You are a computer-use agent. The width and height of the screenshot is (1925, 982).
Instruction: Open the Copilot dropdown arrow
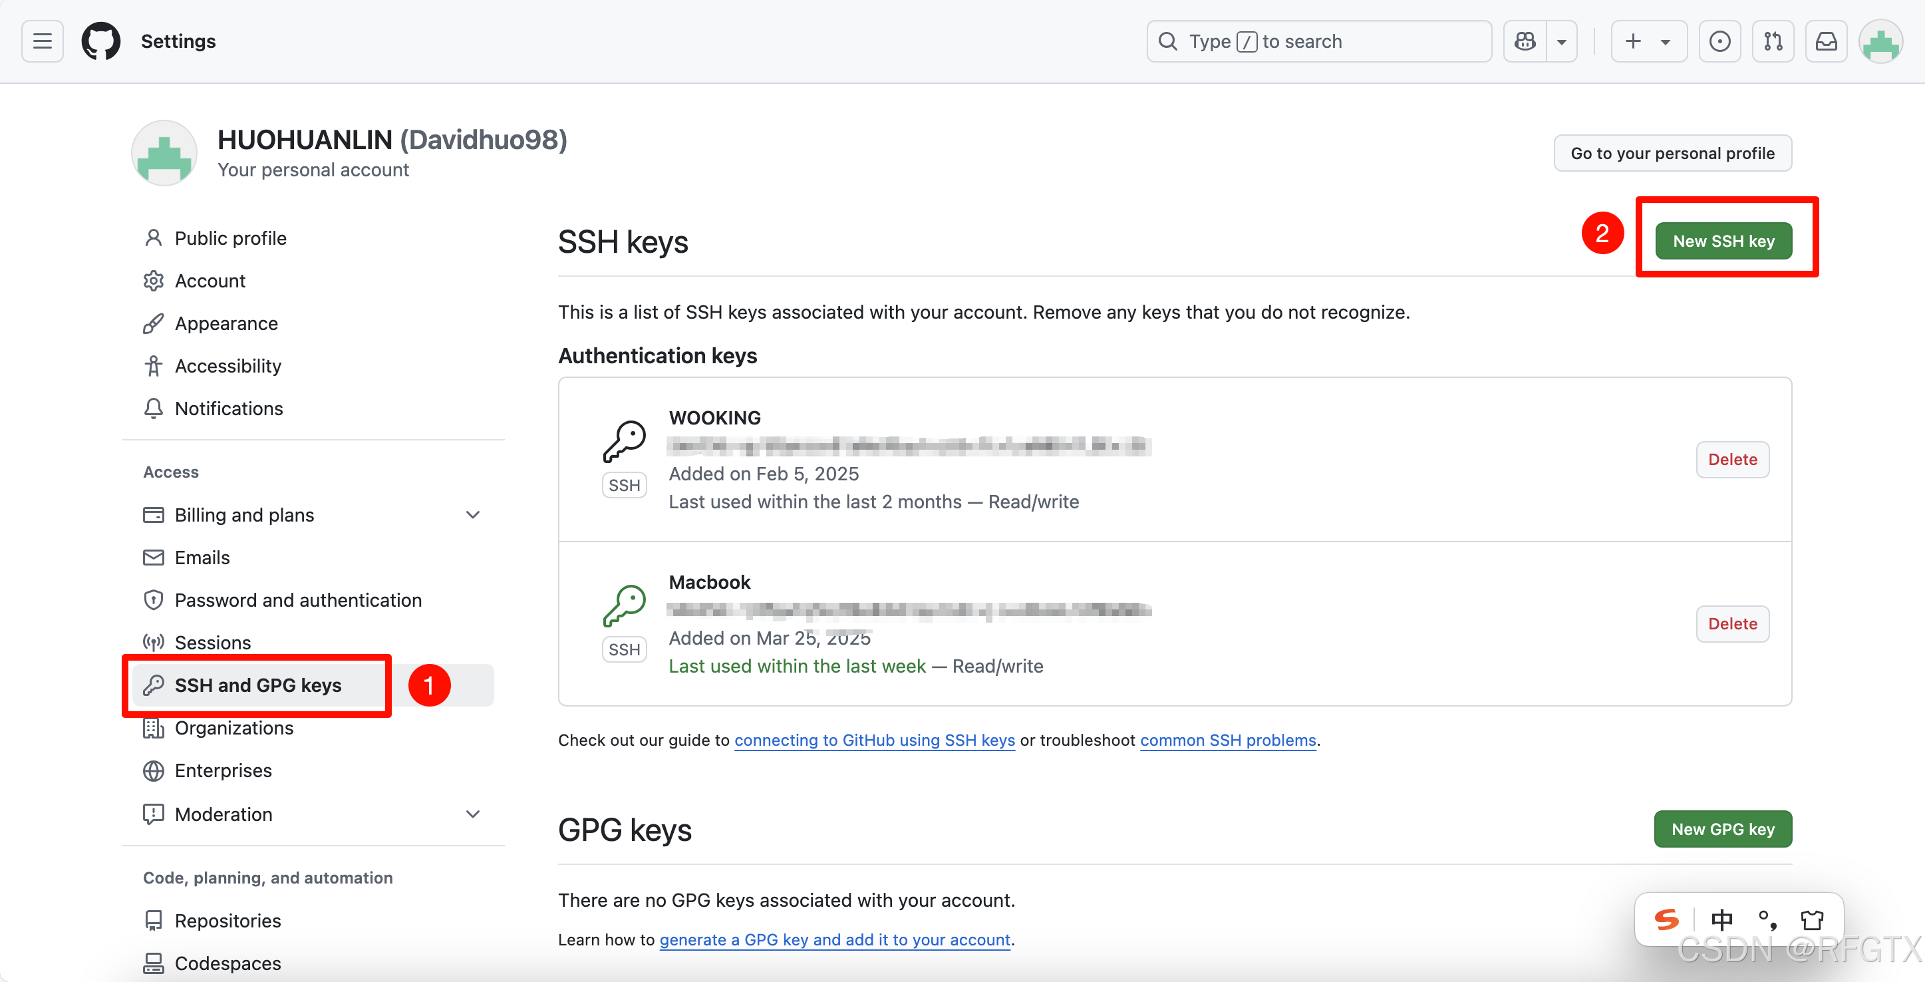coord(1561,42)
